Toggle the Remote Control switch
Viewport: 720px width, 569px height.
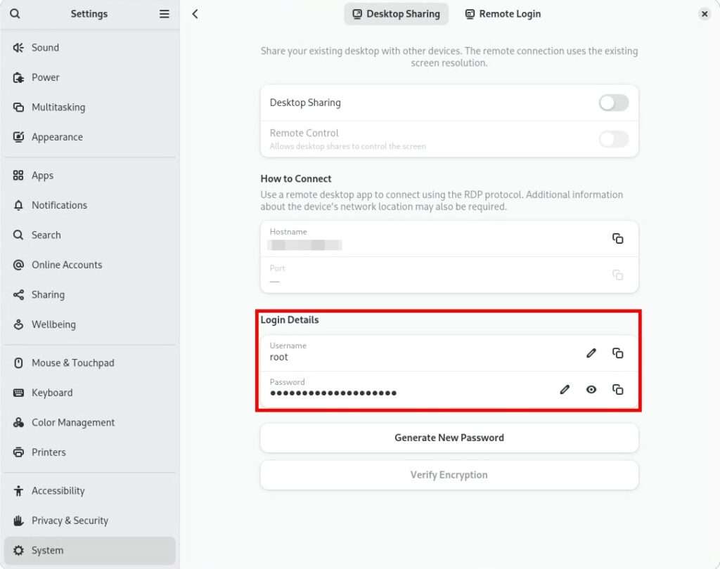[613, 139]
